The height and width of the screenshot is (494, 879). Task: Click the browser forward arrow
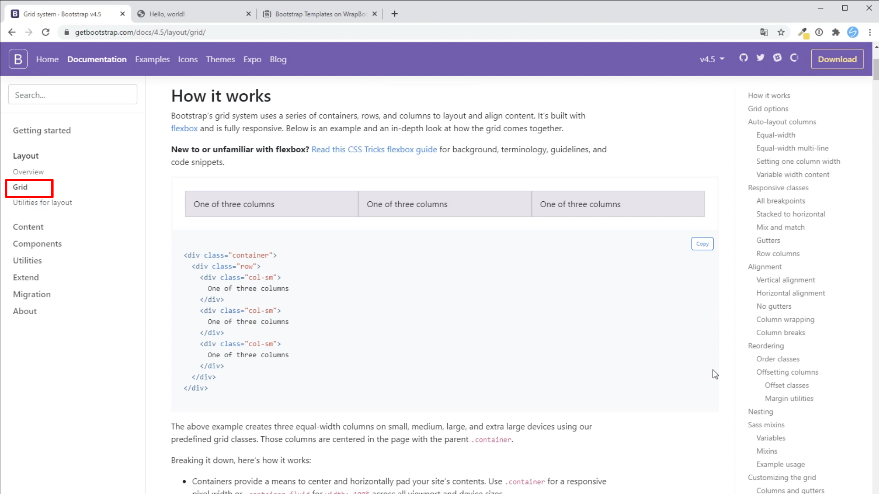coord(28,32)
